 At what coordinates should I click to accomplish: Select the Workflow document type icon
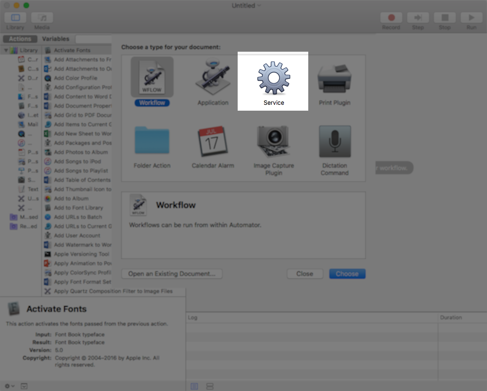151,77
